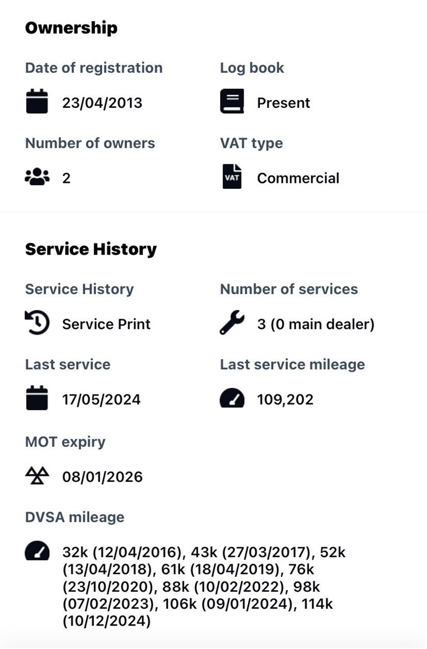Viewport: 427px width, 649px height.
Task: Click the owners group icon
Action: (37, 178)
